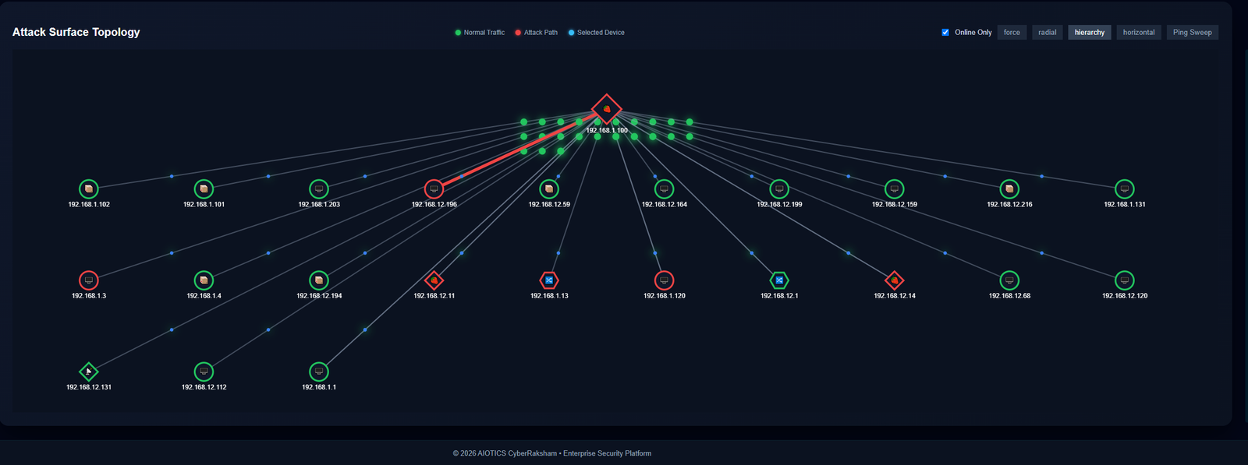Select green hexagon node 192.168.12.1
Viewport: 1248px width, 465px height.
click(x=779, y=280)
